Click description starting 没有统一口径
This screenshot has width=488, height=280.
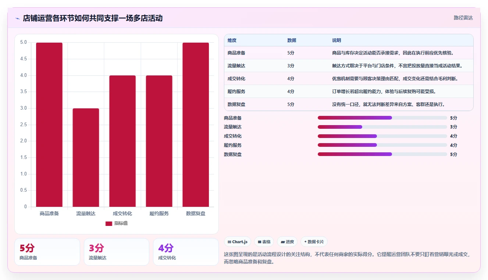(389, 104)
